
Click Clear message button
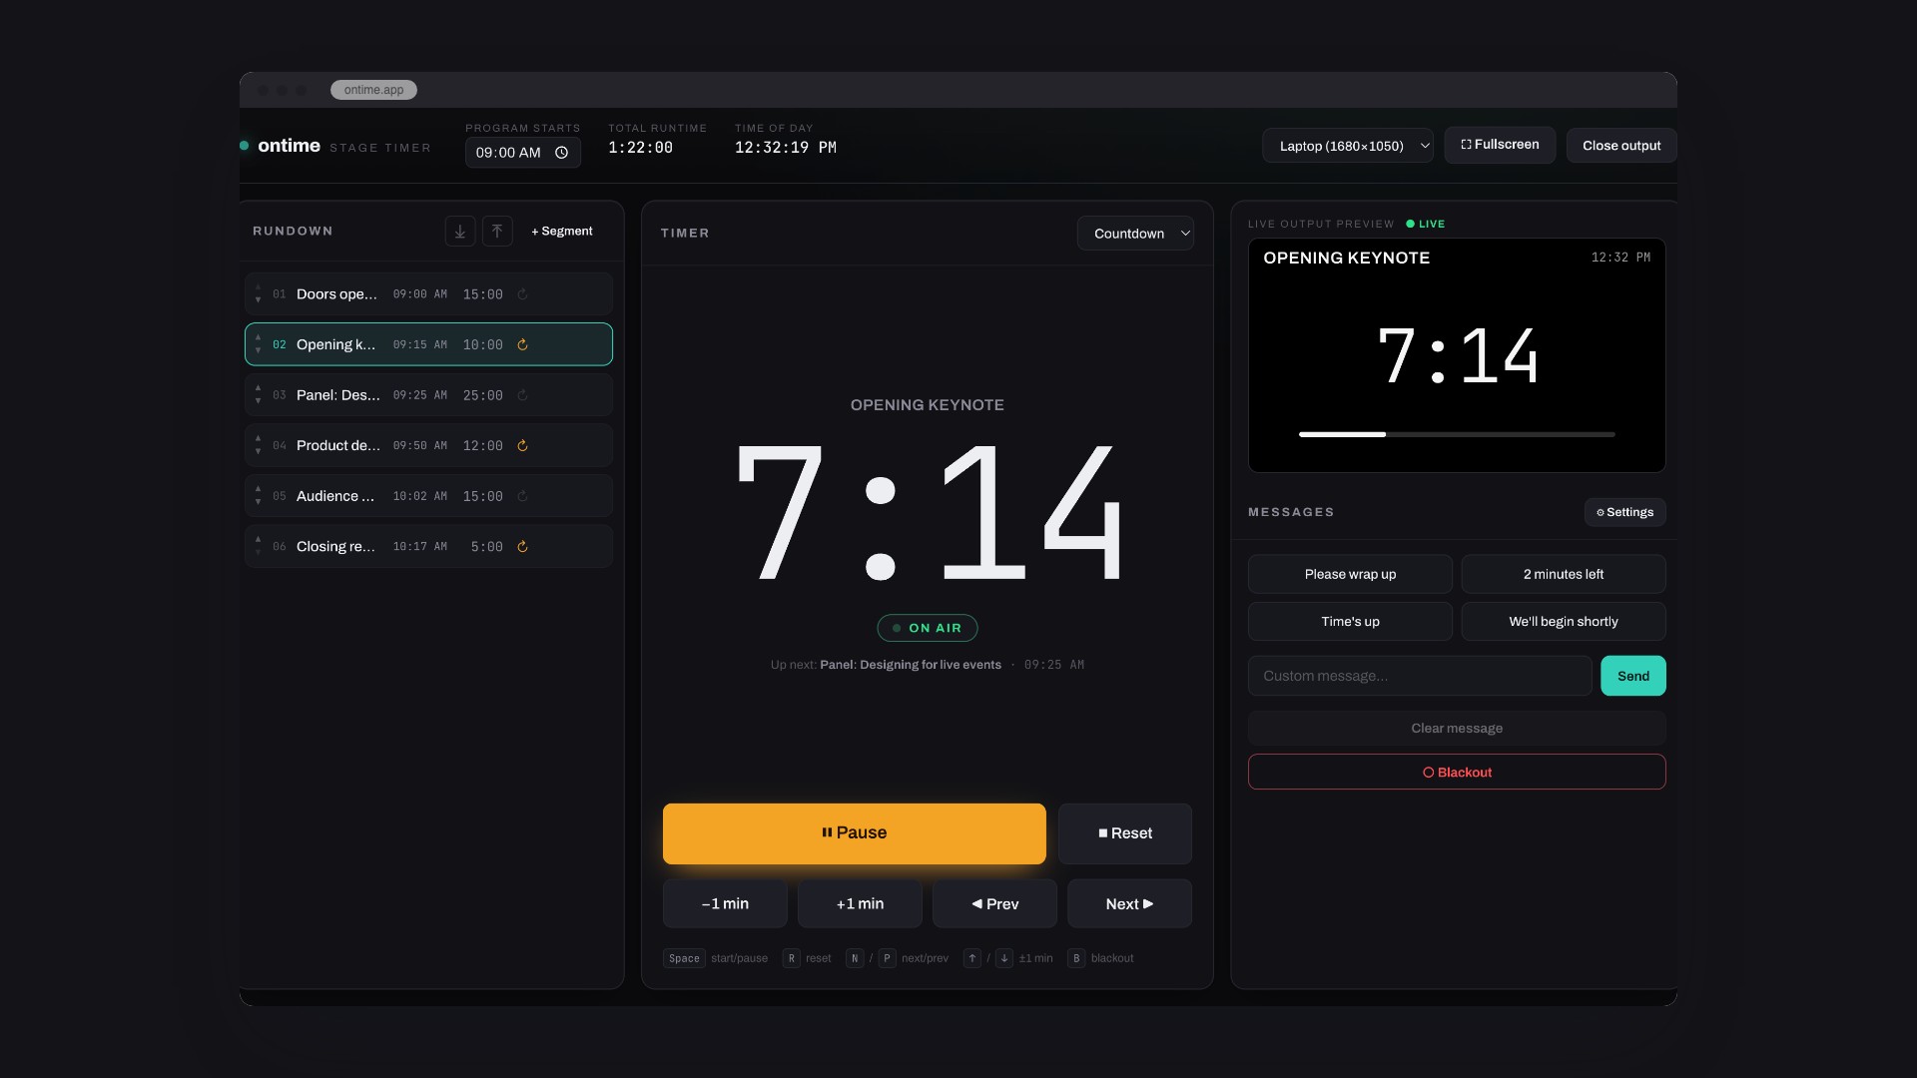pyautogui.click(x=1457, y=729)
